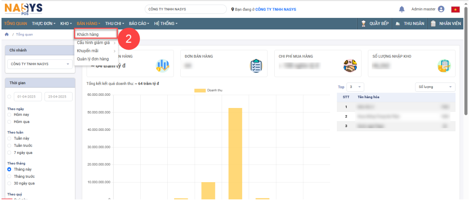476x202 pixels.
Task: Click the home icon in breadcrumb
Action: coord(7,35)
